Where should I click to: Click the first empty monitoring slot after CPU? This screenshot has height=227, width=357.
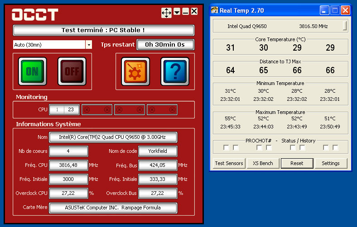(96, 109)
